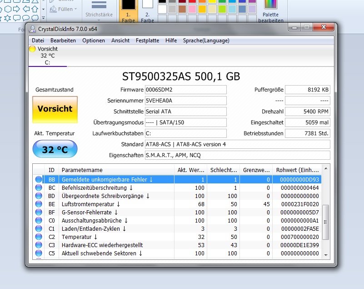Select the Hardware-ECC wiederhergestellt row

(x=177, y=245)
